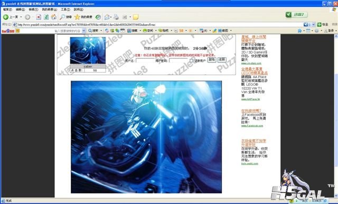Open the Tools menu in menu bar
This screenshot has width=338, height=204.
click(65, 9)
